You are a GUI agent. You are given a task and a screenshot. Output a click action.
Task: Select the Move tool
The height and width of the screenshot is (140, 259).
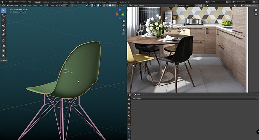[4, 21]
